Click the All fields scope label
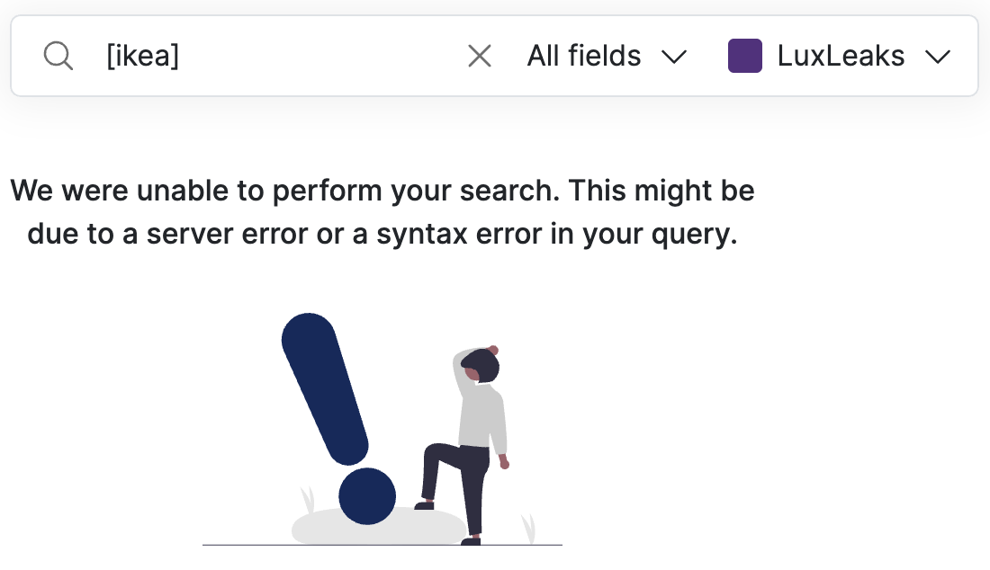 point(583,56)
